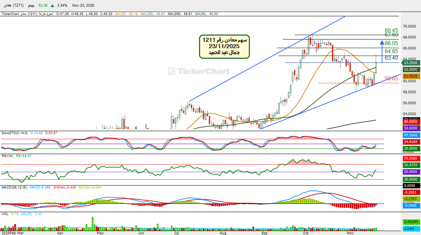This screenshot has height=235, width=421.
Task: Click the May label on time axis
Action: pos(101,233)
